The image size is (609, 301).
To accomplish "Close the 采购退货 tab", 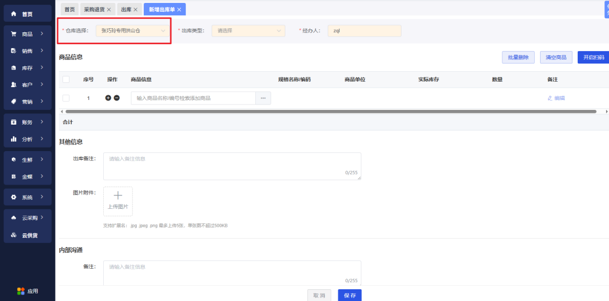I will tap(108, 9).
